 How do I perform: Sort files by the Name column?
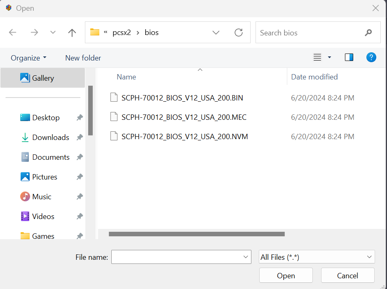pyautogui.click(x=126, y=77)
